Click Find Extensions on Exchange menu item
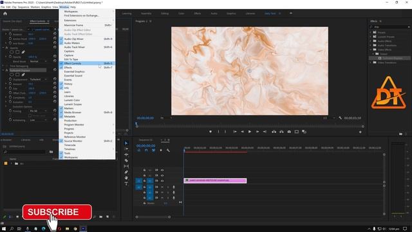The image size is (412, 232). pyautogui.click(x=87, y=15)
